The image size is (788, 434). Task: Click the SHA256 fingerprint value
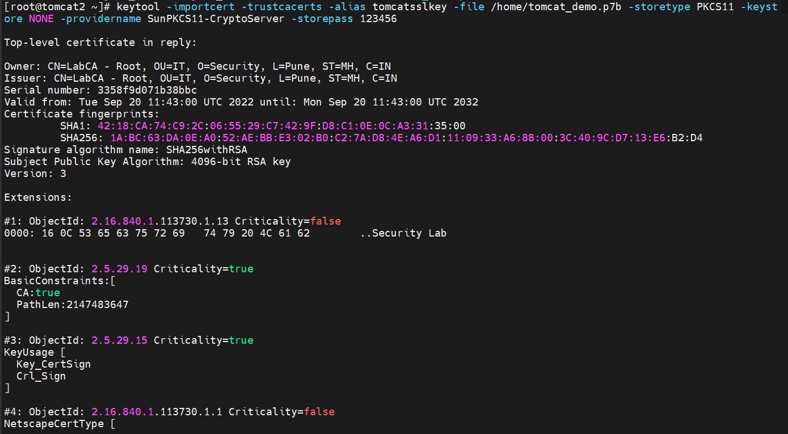pyautogui.click(x=406, y=138)
